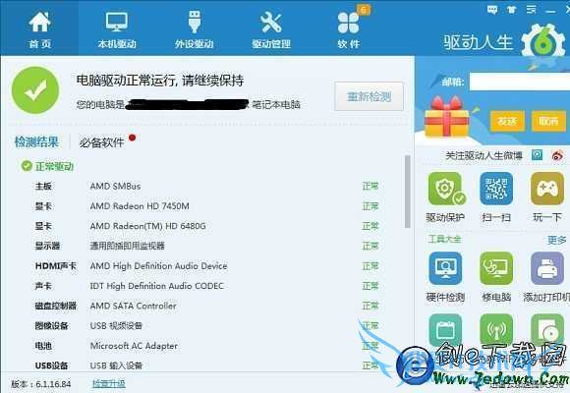
Task: Switch to 必备软件 tab
Action: coord(102,142)
